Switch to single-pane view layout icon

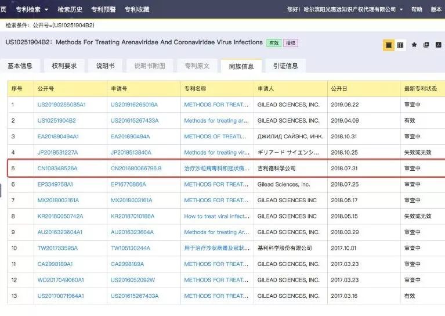pyautogui.click(x=389, y=45)
